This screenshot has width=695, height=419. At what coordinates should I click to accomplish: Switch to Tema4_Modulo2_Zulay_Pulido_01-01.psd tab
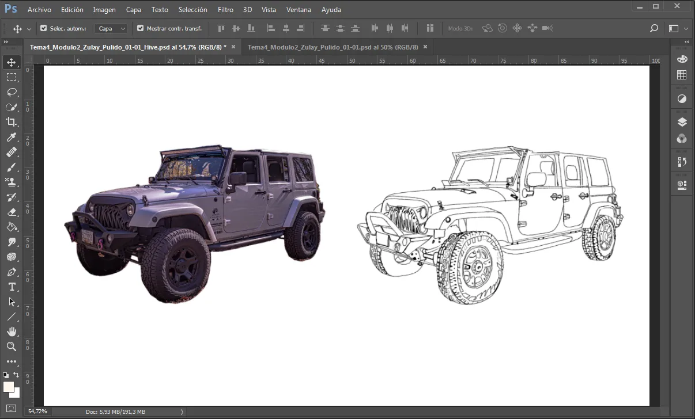(333, 47)
